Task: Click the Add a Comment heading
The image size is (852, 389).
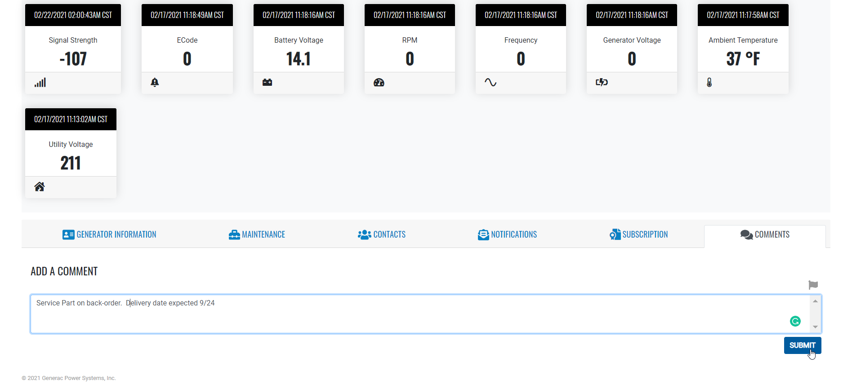Action: (64, 271)
